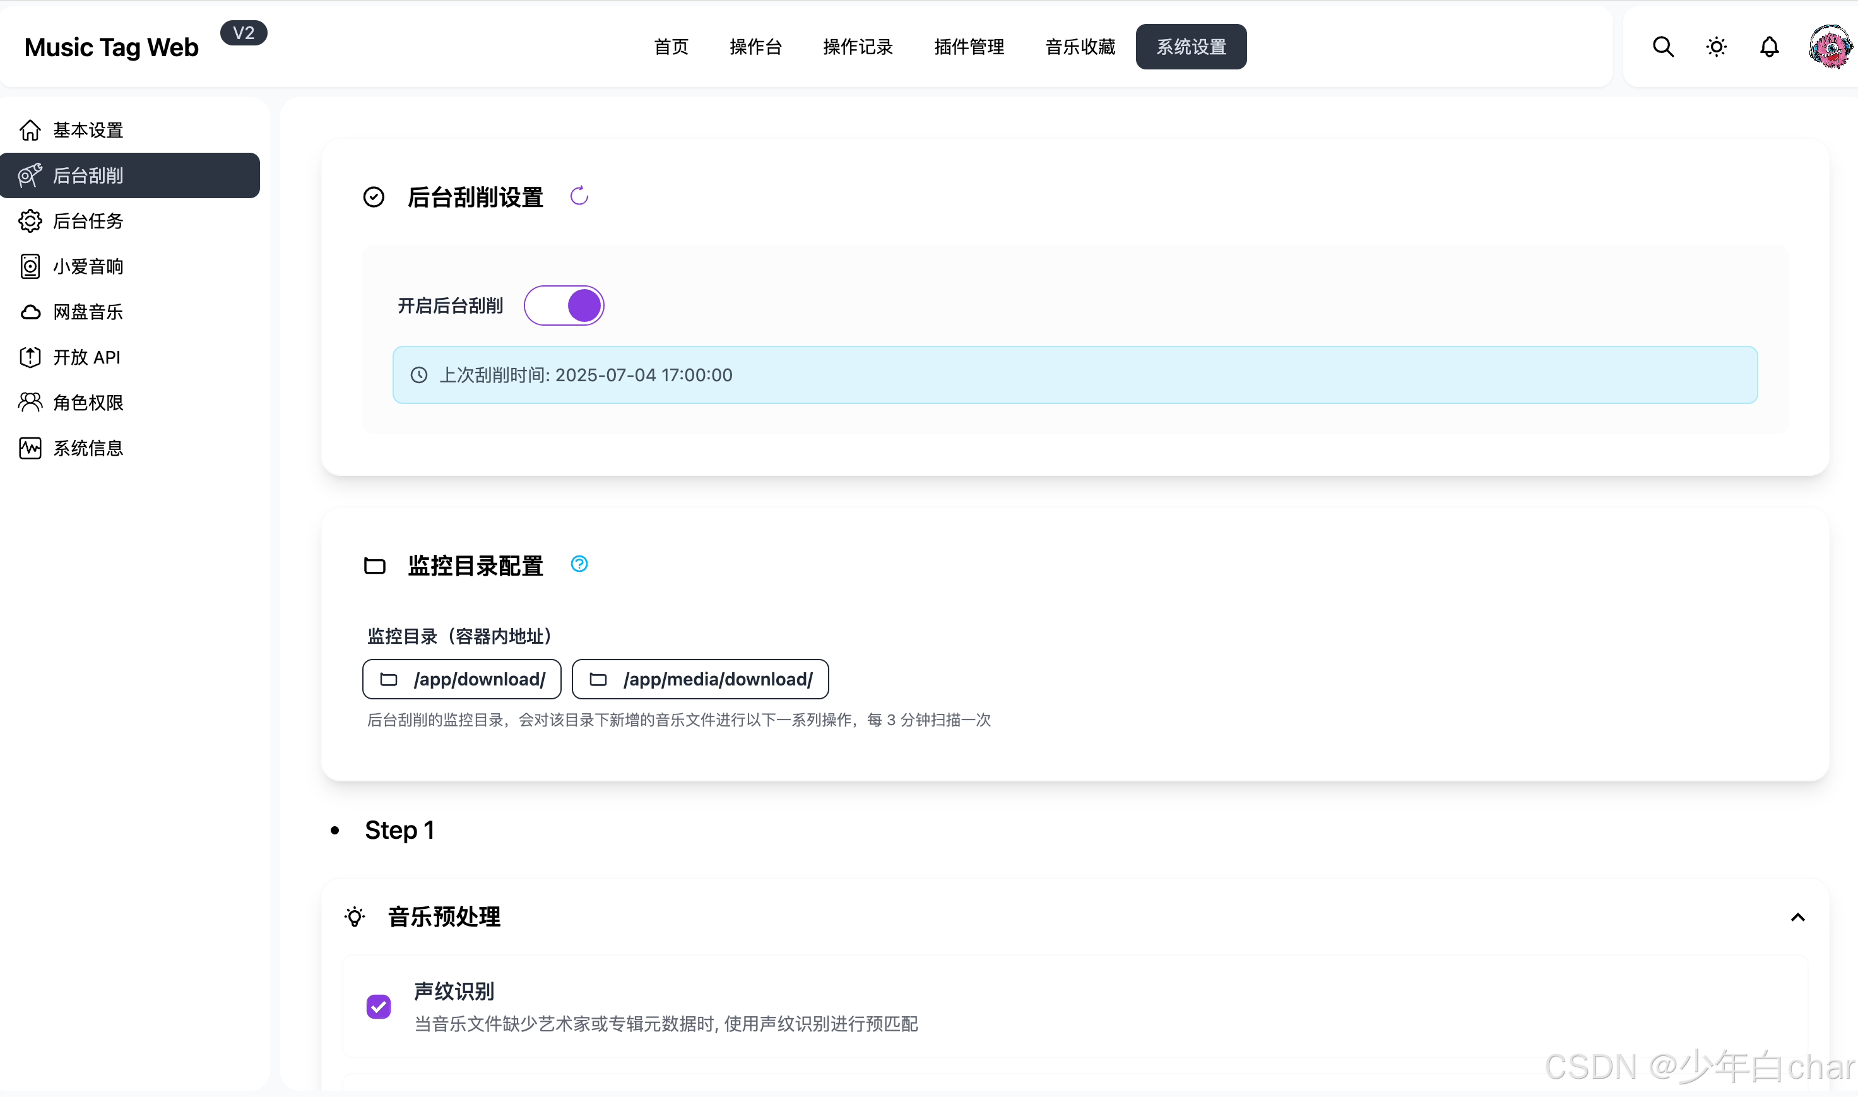This screenshot has height=1097, width=1858.
Task: Click the user avatar picture
Action: [1830, 47]
